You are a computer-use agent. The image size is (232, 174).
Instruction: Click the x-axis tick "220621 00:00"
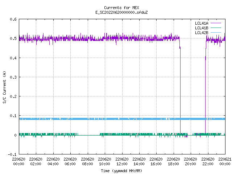(225, 162)
